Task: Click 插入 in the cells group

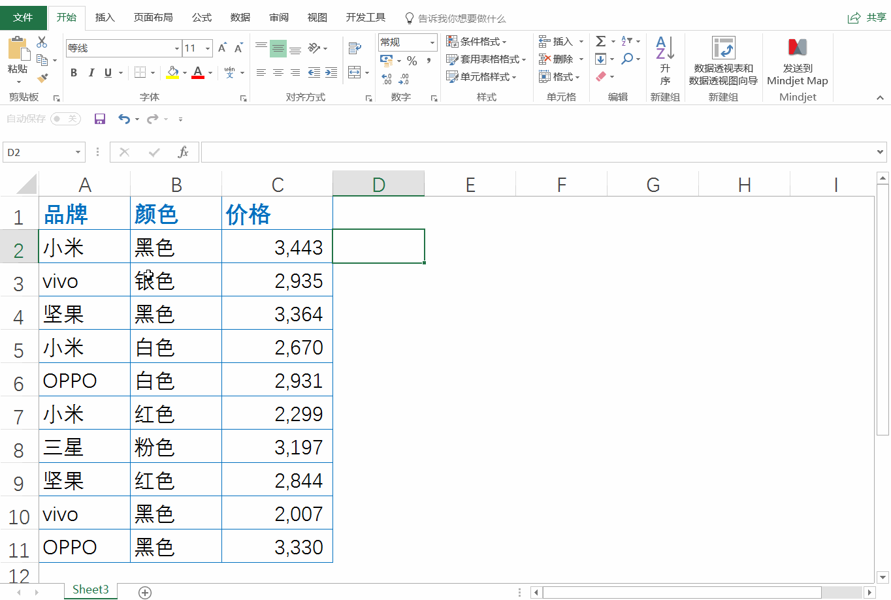Action: pos(556,42)
